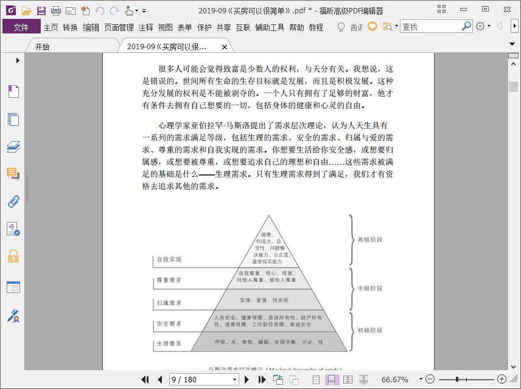
Task: Go to the first page
Action: pyautogui.click(x=145, y=379)
